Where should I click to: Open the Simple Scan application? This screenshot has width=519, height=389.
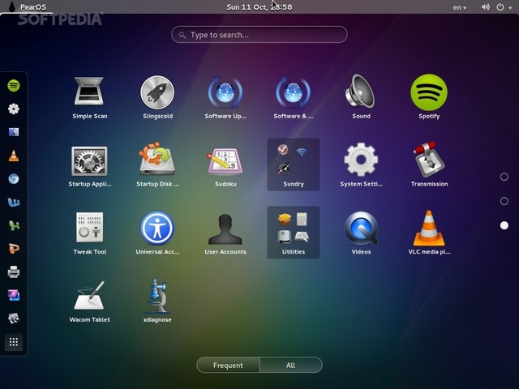tap(90, 97)
